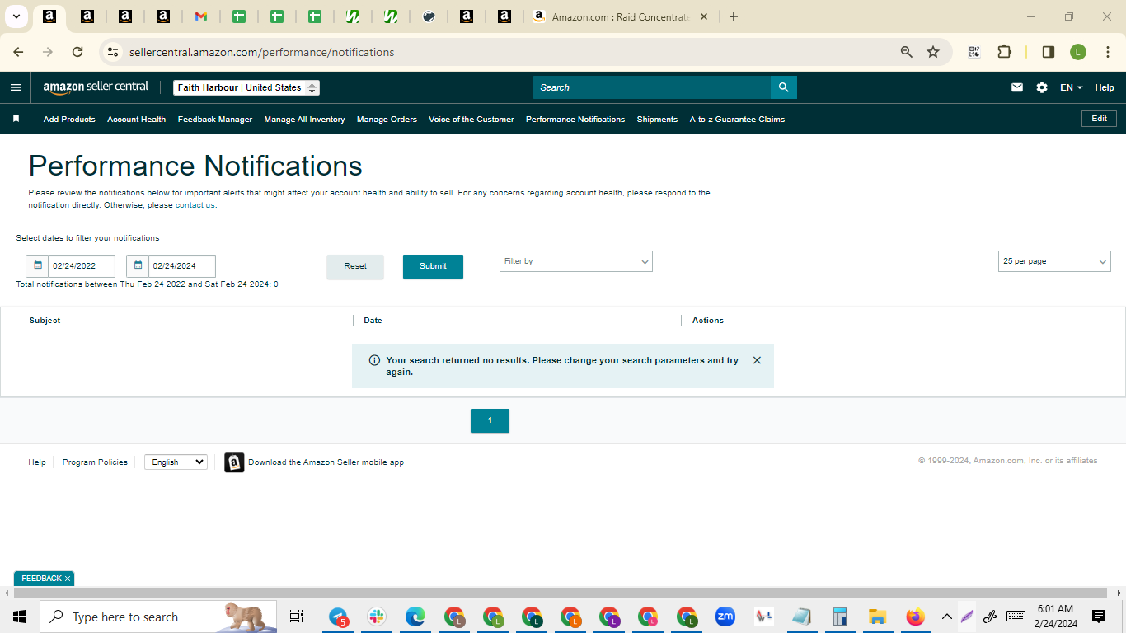The width and height of the screenshot is (1126, 633).
Task: Click the Amazon Seller mobile app icon
Action: click(x=234, y=462)
